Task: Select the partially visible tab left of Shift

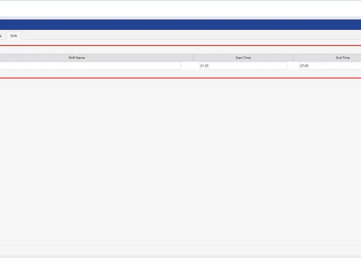Action: coord(2,36)
